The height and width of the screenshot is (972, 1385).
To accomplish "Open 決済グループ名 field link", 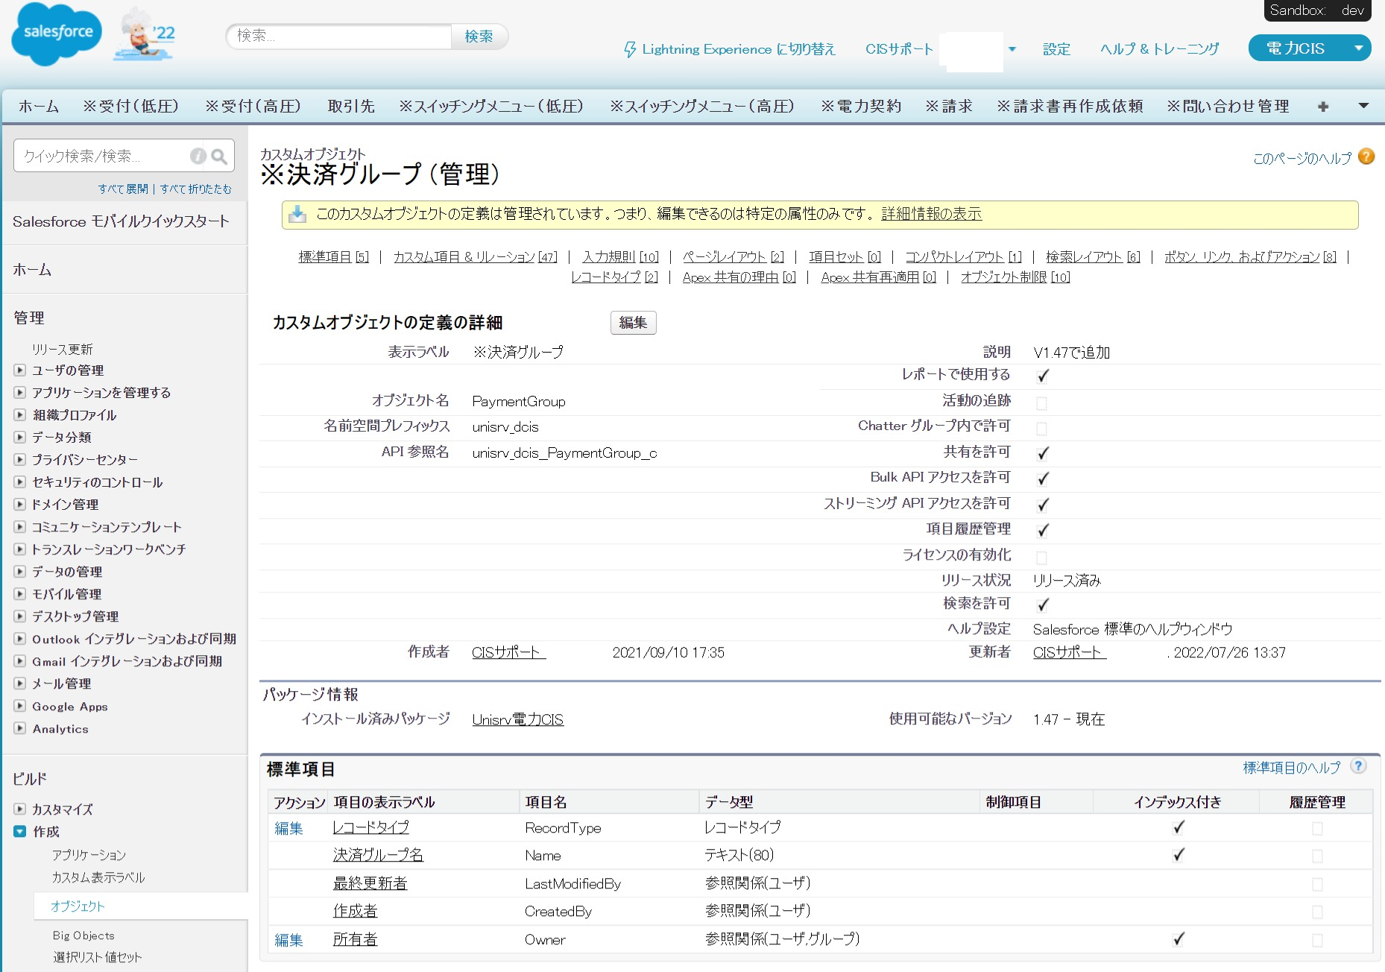I will (378, 855).
